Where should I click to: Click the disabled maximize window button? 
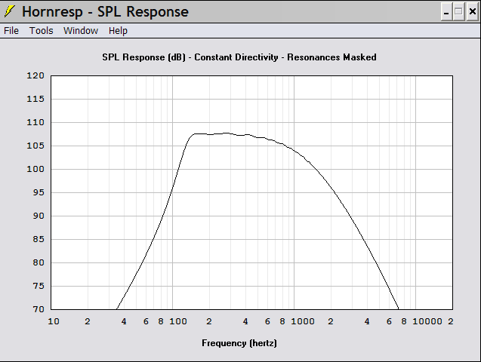458,11
